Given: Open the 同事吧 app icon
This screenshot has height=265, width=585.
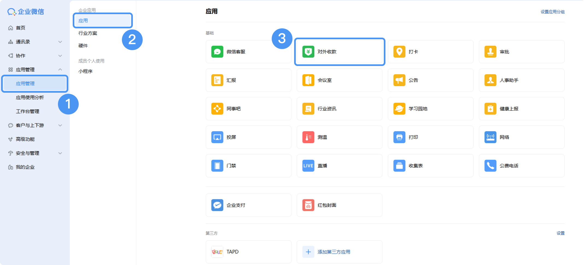Looking at the screenshot, I should (x=217, y=109).
